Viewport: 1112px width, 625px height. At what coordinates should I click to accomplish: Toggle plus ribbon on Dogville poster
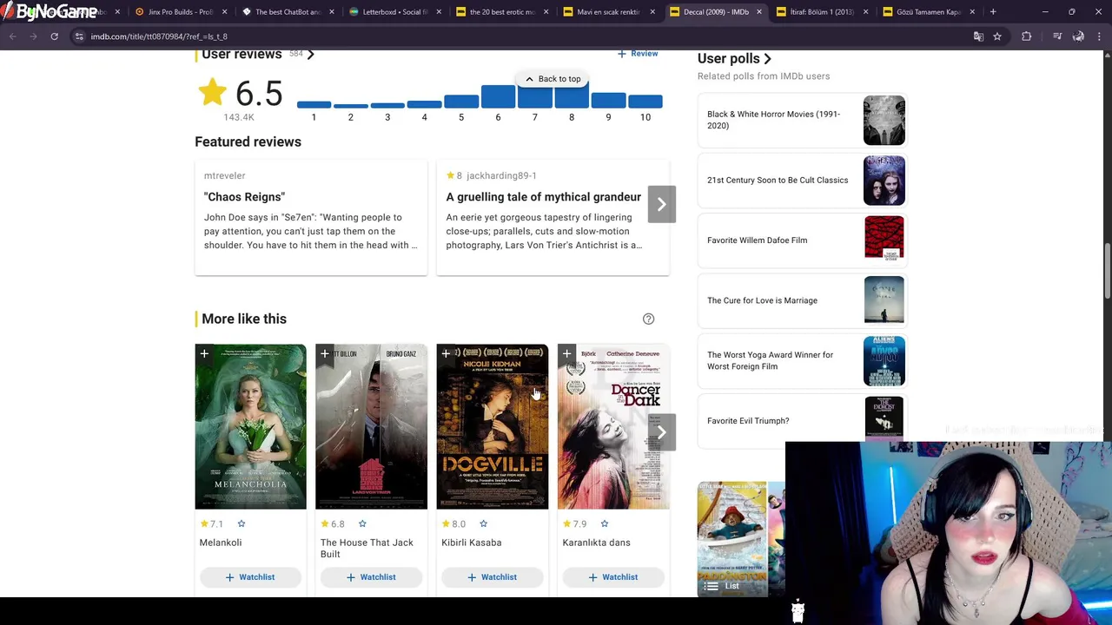446,354
